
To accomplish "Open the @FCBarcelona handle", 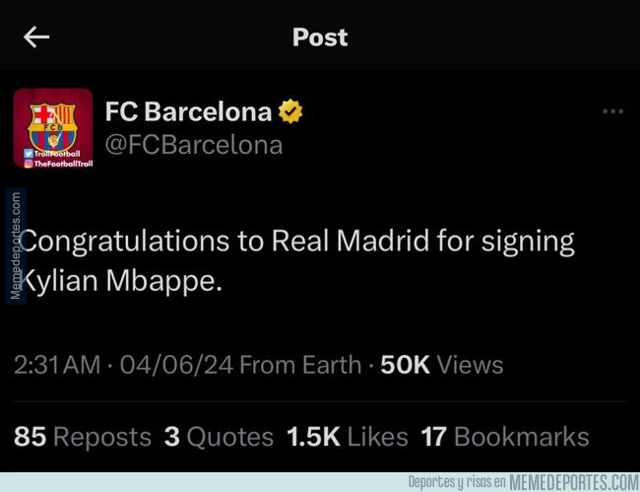I will [x=194, y=145].
